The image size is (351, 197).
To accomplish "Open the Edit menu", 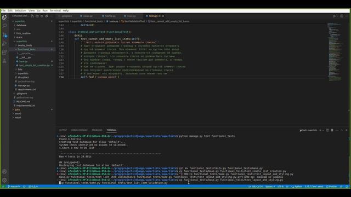I will pos(10,10).
